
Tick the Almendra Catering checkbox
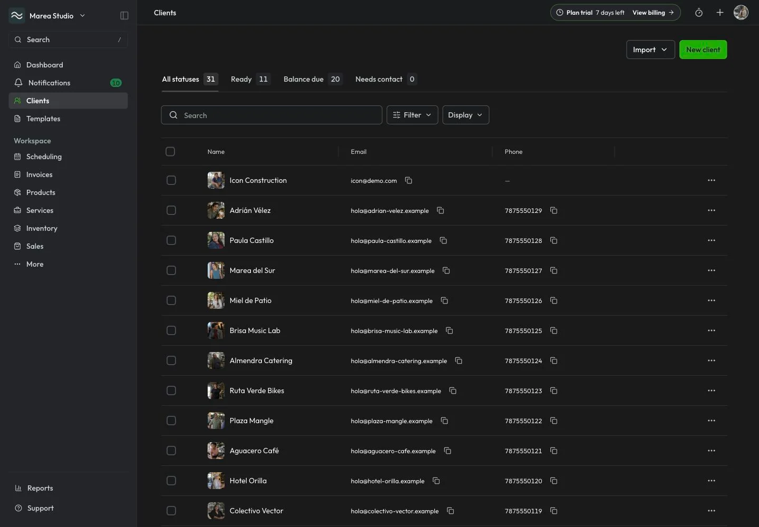point(171,360)
